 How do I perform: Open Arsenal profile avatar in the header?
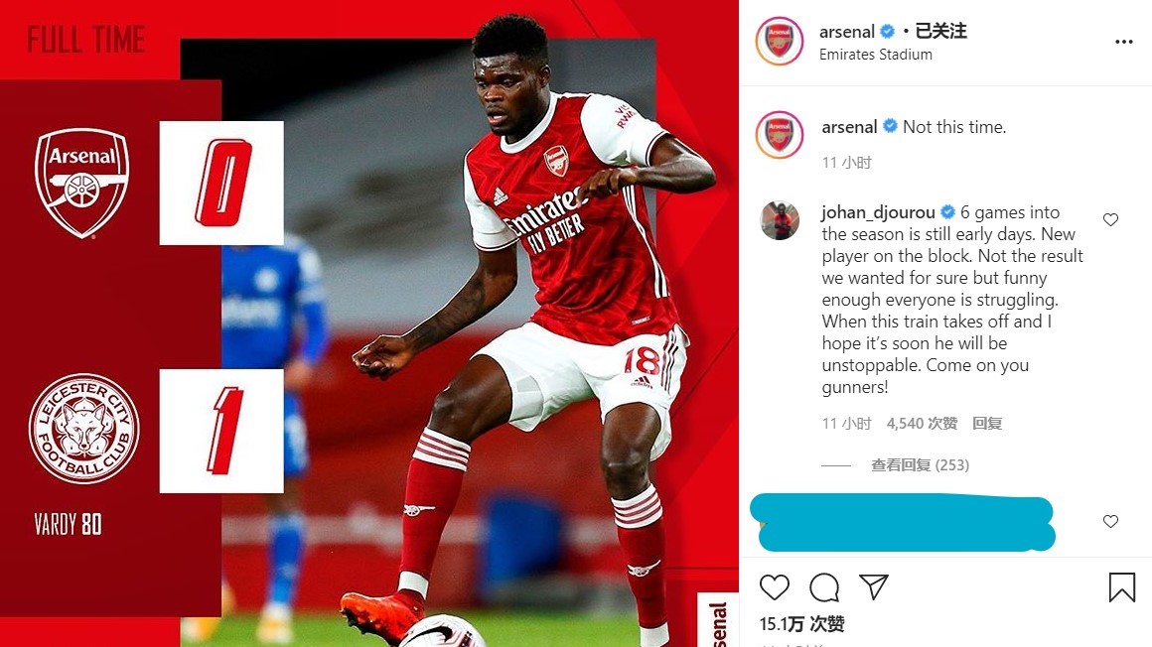(x=780, y=41)
